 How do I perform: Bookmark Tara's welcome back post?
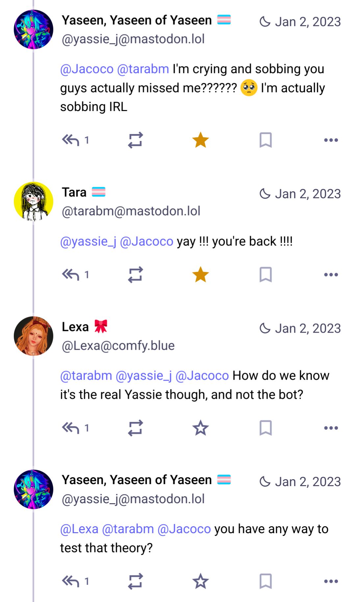click(265, 274)
